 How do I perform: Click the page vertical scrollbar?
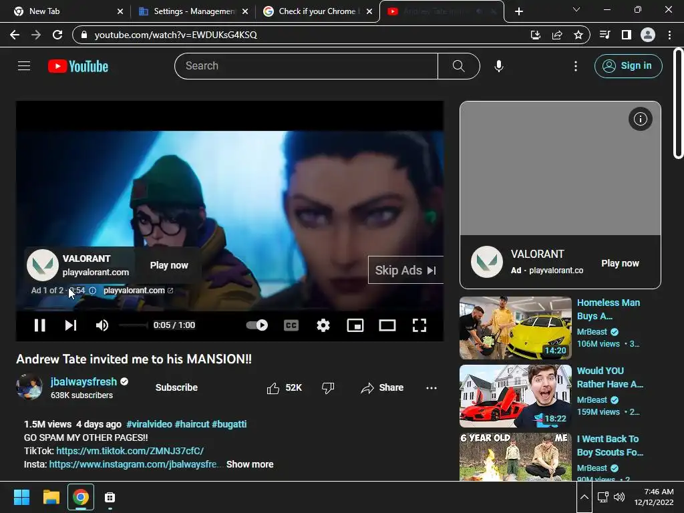click(678, 104)
